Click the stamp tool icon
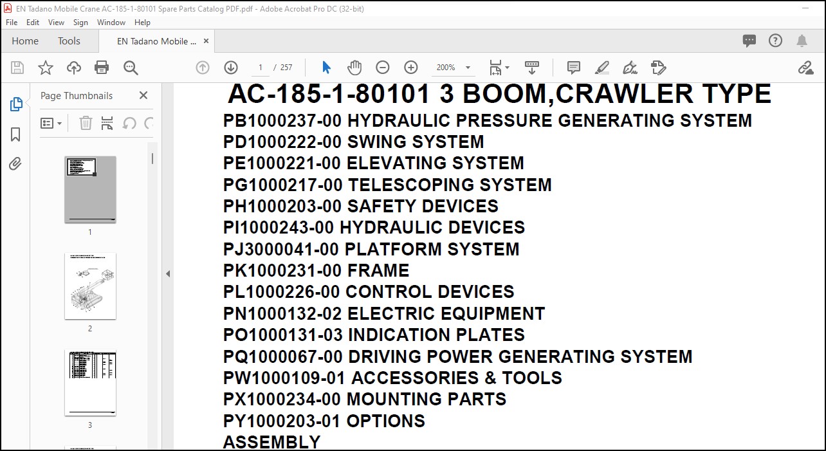 coord(658,68)
